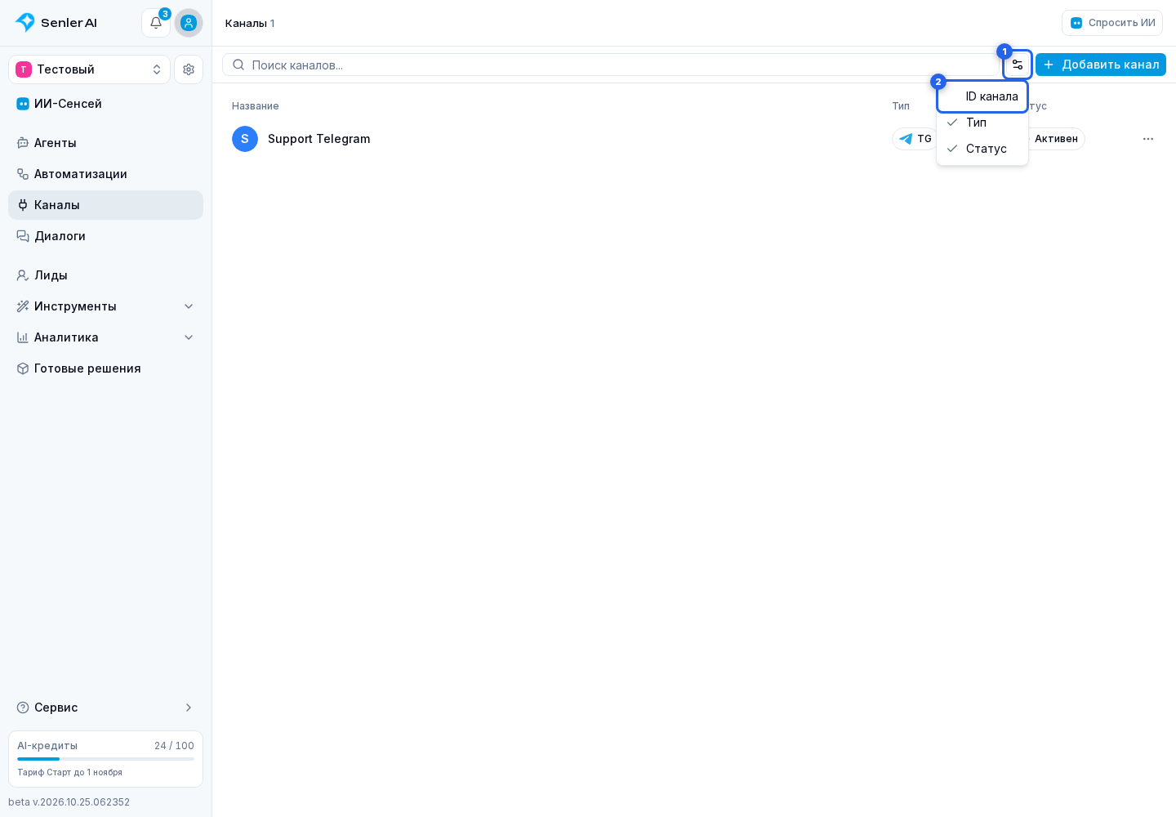Expand the Аналитика section
Image resolution: width=1176 pixels, height=817 pixels.
click(105, 337)
